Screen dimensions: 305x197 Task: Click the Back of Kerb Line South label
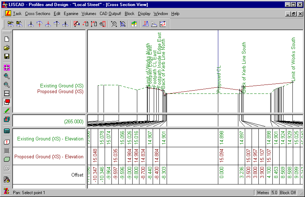tap(244, 67)
